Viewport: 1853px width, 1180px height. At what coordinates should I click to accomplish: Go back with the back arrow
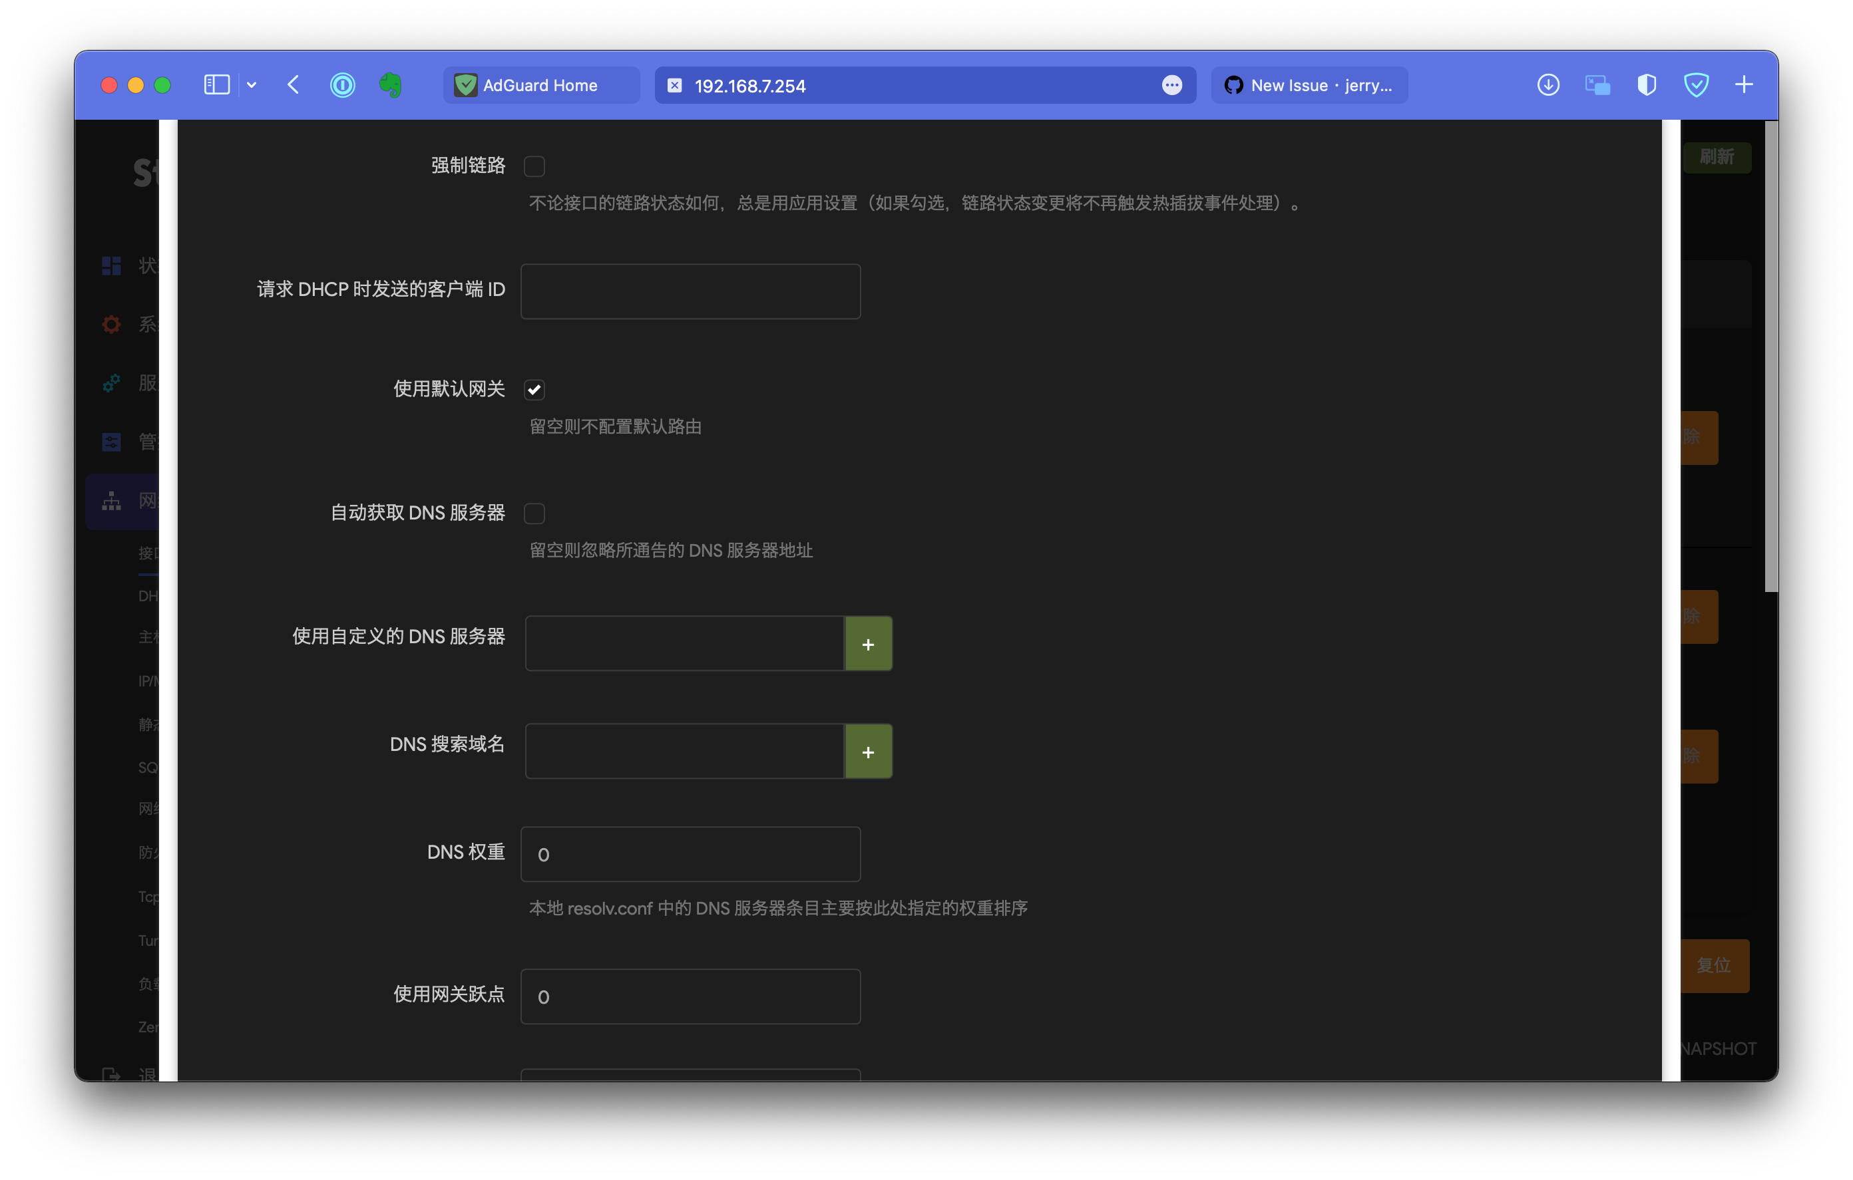pyautogui.click(x=293, y=84)
